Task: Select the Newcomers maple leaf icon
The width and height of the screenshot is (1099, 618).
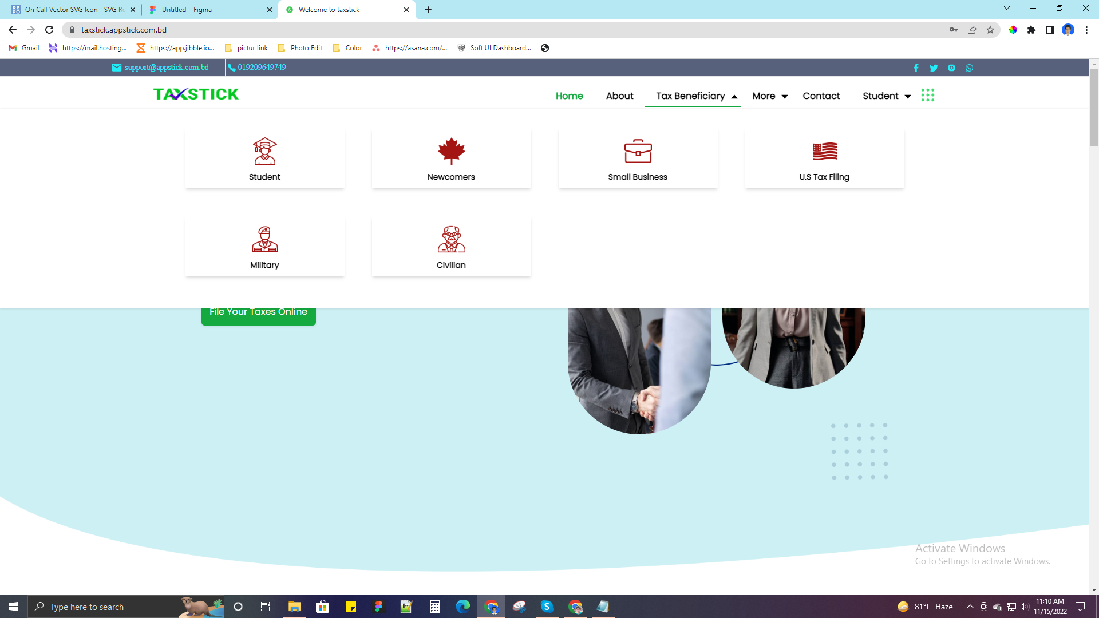Action: pos(451,151)
